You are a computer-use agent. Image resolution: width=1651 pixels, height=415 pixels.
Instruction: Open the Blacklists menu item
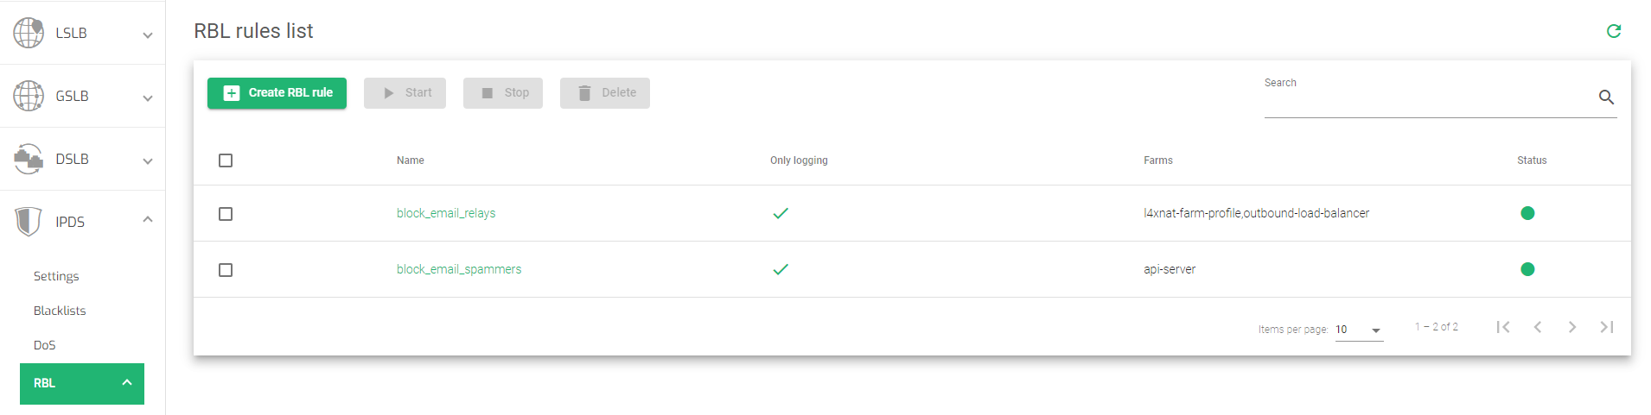(x=60, y=311)
